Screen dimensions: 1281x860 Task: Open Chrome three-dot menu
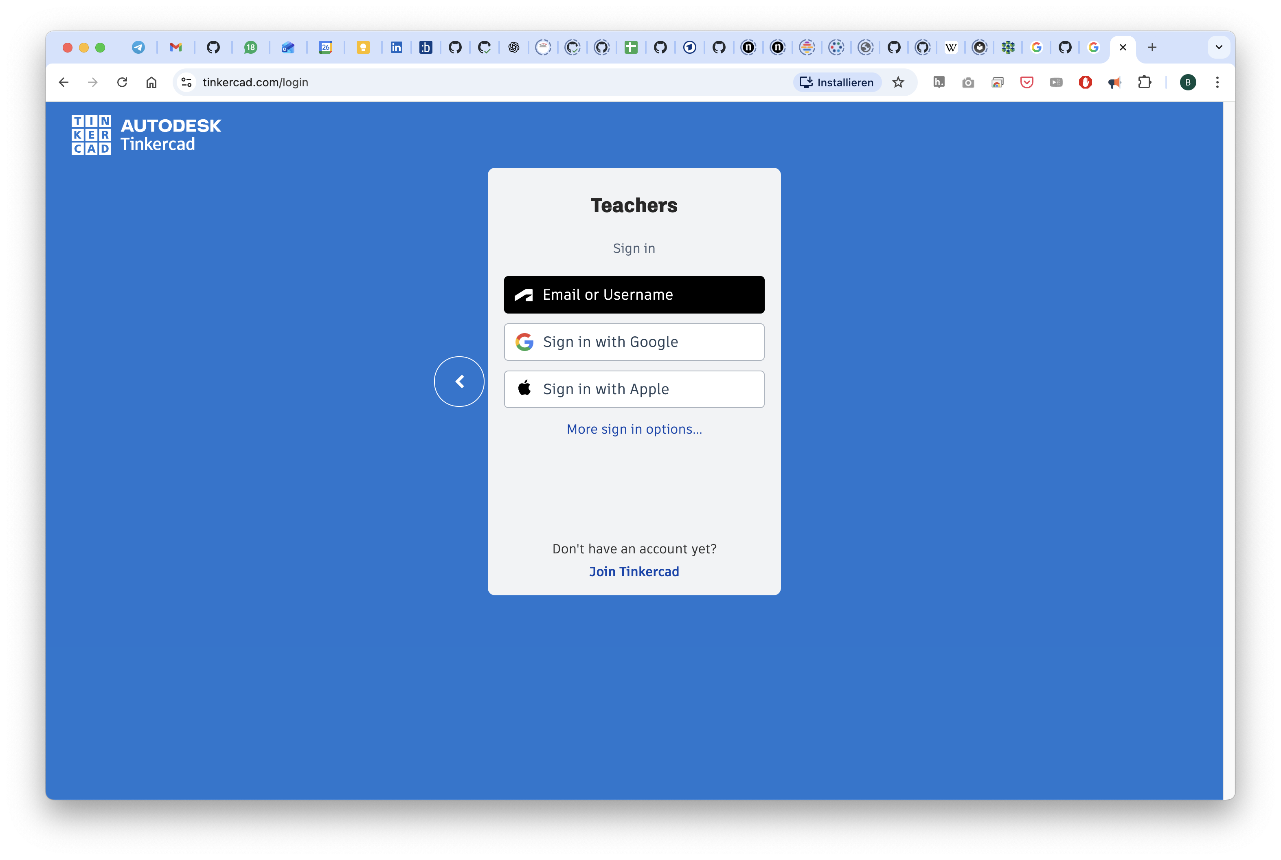point(1217,82)
